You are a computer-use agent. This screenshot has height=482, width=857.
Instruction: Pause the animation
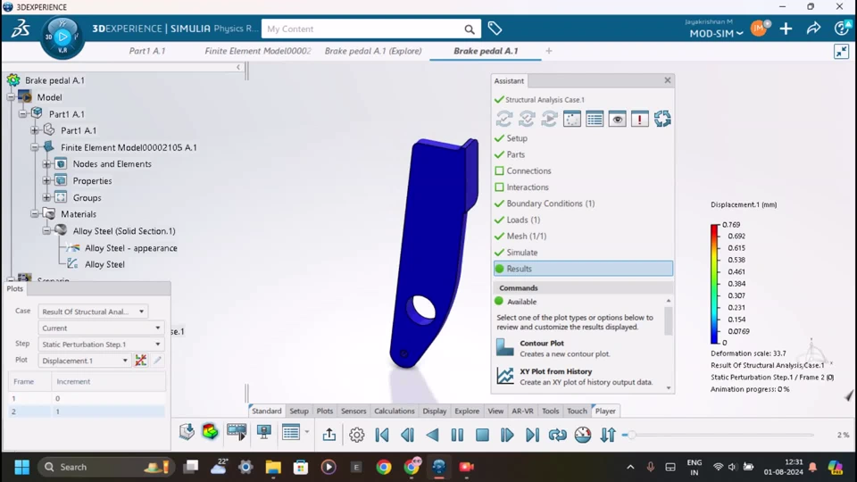[457, 435]
